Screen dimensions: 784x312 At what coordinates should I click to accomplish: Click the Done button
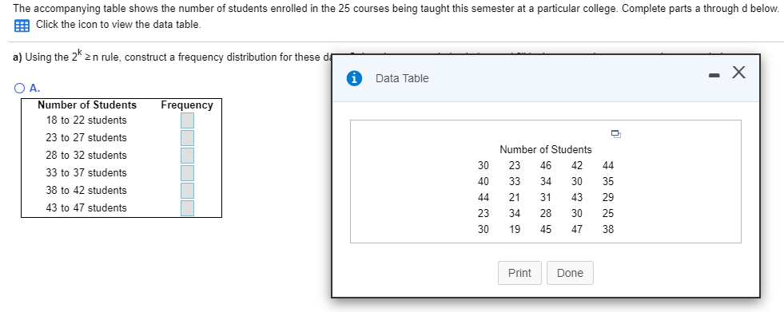point(570,273)
